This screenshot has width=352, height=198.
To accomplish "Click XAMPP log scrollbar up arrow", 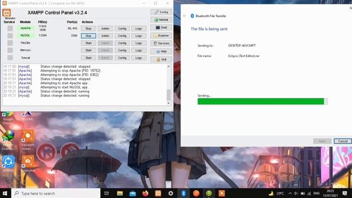I will click(x=169, y=67).
